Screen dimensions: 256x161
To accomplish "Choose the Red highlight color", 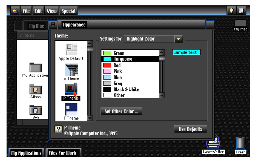I will point(130,65).
